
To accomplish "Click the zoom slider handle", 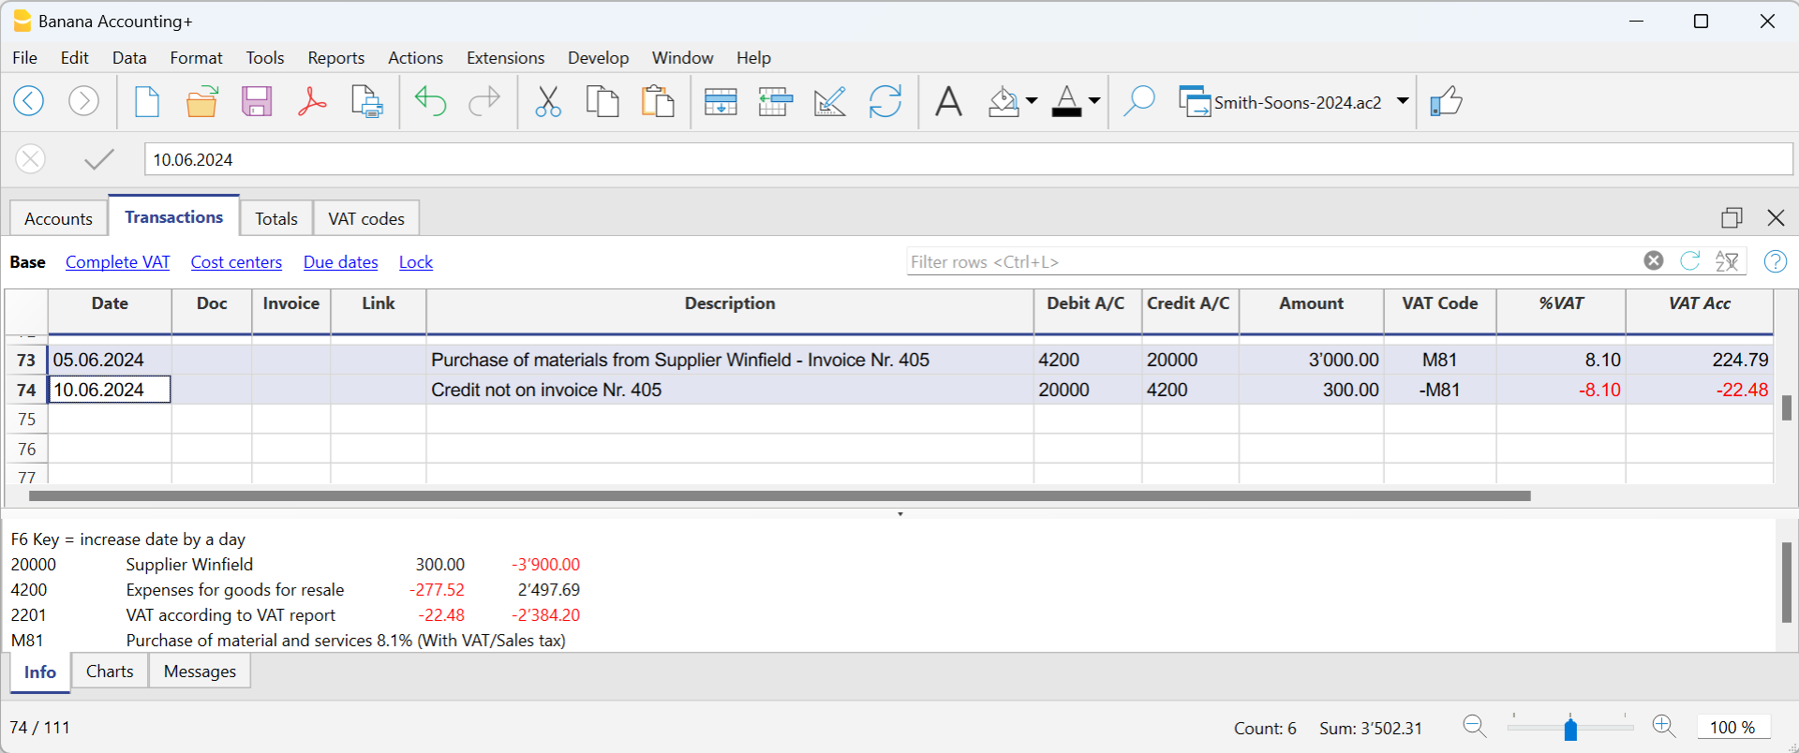I will 1570,728.
